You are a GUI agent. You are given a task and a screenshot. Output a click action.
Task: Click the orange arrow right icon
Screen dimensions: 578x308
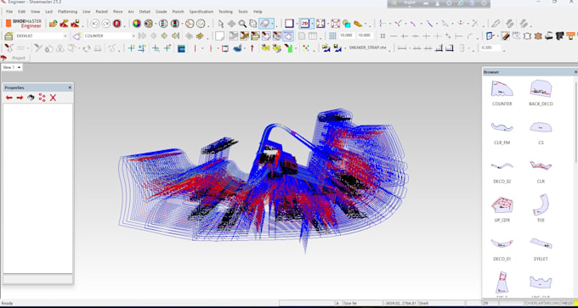(x=200, y=36)
